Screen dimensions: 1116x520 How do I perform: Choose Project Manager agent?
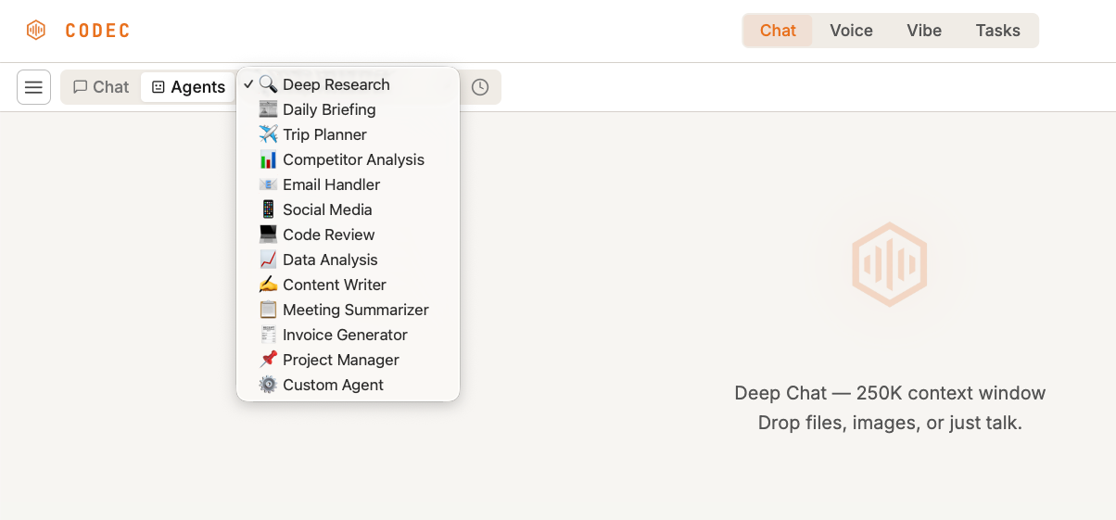click(x=348, y=360)
